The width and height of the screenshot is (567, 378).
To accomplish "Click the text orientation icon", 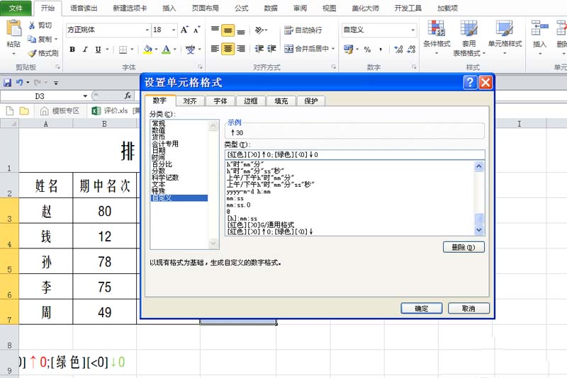I will [x=259, y=30].
